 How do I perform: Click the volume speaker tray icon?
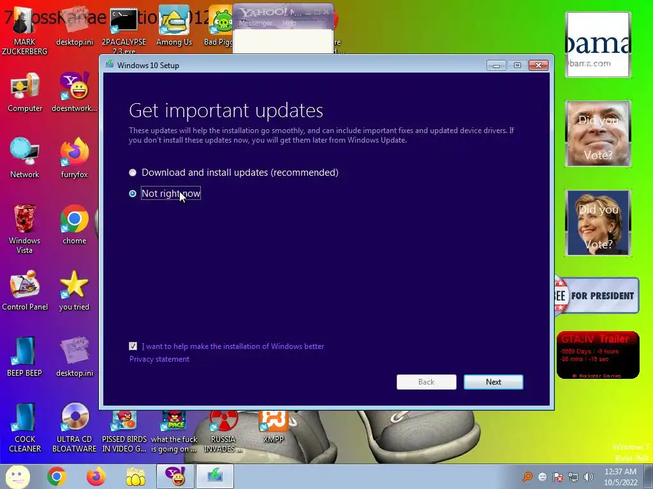click(589, 477)
